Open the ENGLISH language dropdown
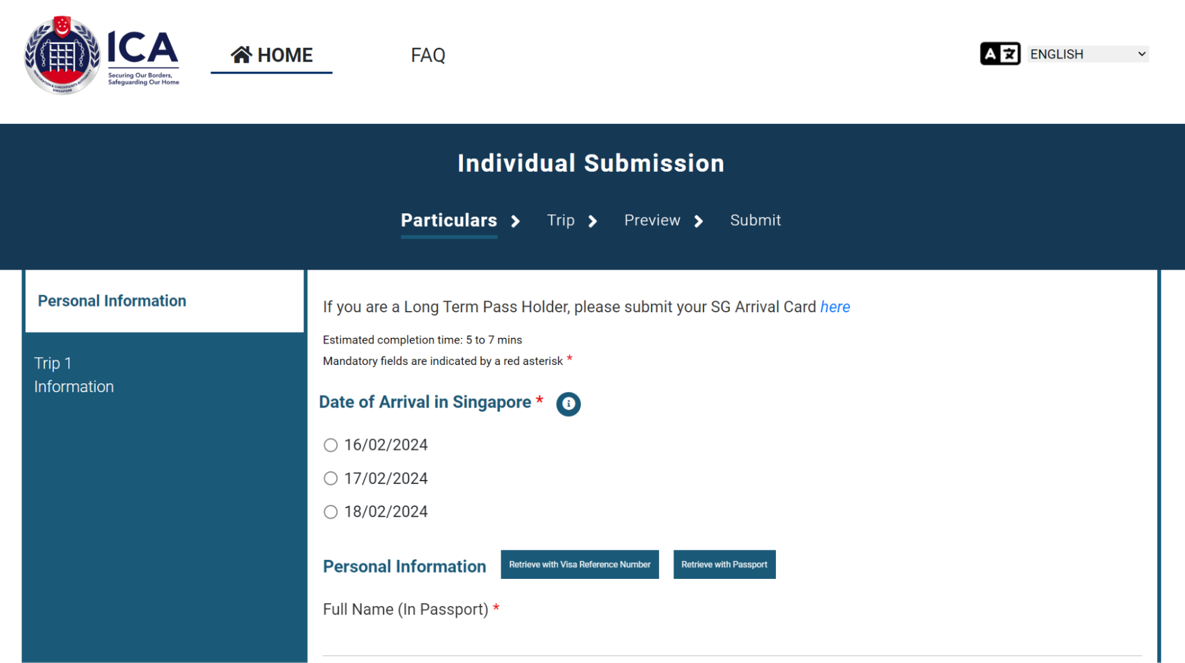 point(1087,53)
